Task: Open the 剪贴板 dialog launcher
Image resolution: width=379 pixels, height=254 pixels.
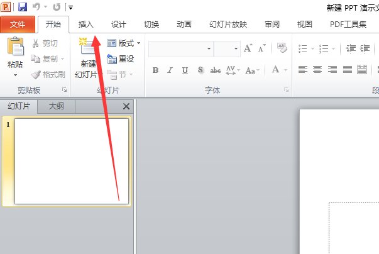Action: (x=64, y=90)
